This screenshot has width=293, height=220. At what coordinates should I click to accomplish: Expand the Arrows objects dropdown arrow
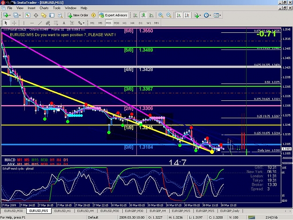point(83,23)
